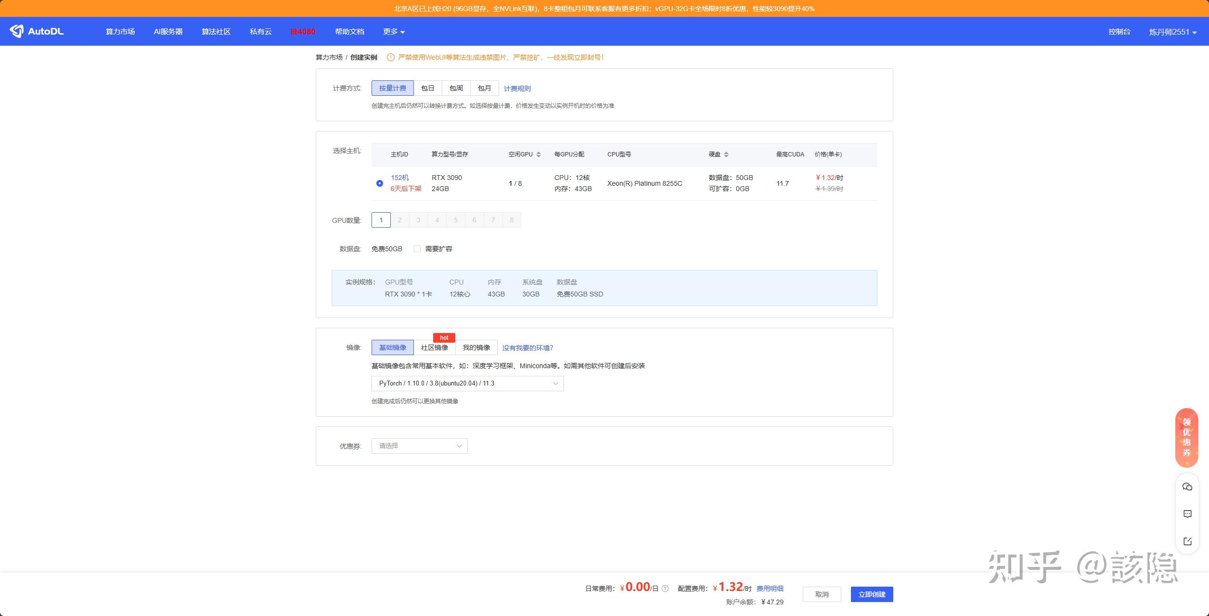This screenshot has height=616, width=1209.
Task: Expand the 更多 navigation menu
Action: tap(394, 32)
